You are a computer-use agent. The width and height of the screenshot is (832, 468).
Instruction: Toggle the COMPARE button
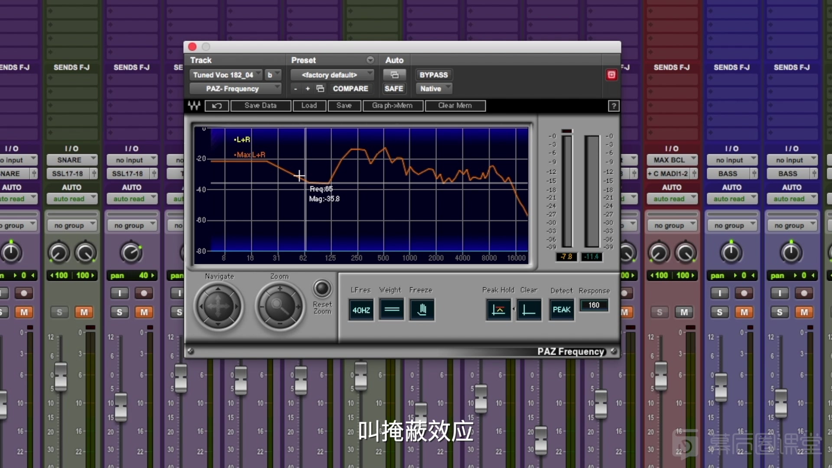(350, 88)
